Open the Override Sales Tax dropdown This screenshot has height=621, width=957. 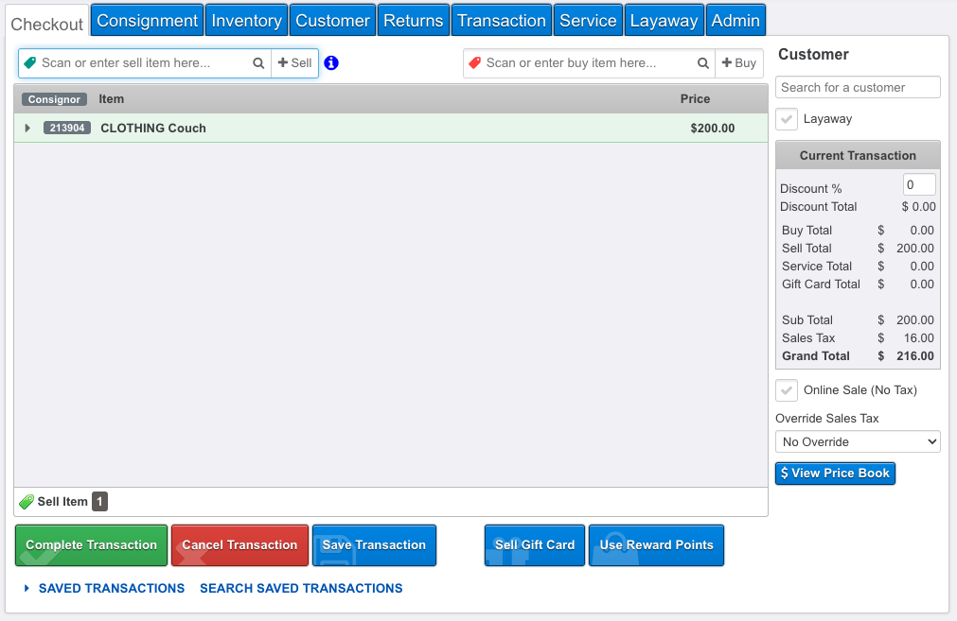[857, 441]
